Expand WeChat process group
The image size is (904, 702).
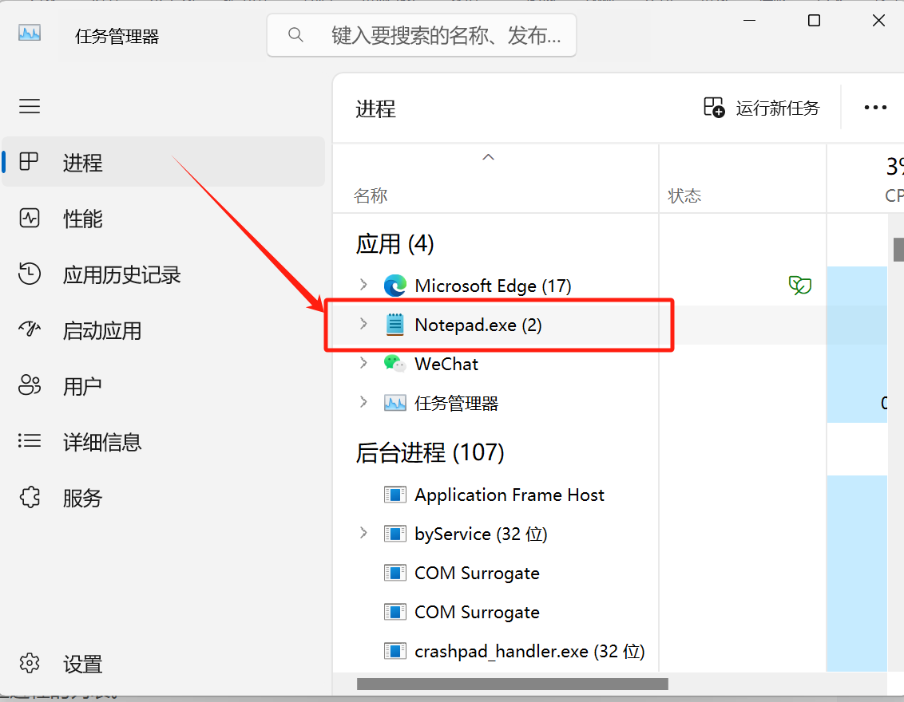pyautogui.click(x=363, y=363)
